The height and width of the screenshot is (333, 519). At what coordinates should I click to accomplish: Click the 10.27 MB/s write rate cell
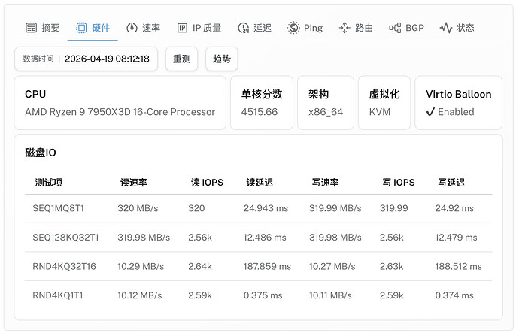[332, 267]
